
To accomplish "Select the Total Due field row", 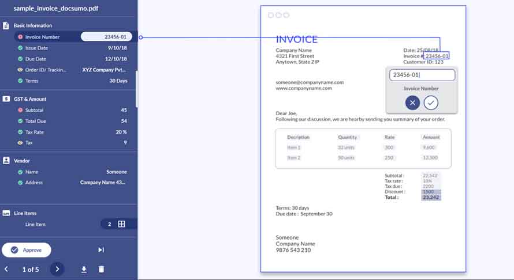I will pyautogui.click(x=72, y=121).
